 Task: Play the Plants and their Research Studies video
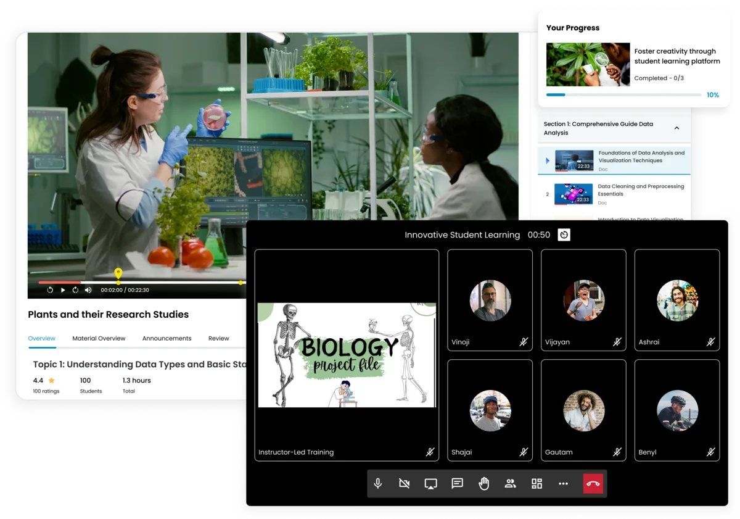pos(62,289)
